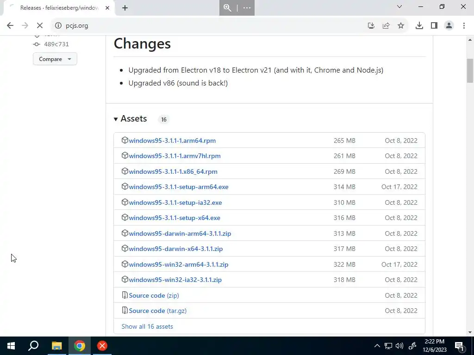Viewport: 474px width, 355px height.
Task: Click the red X taskbar app
Action: tap(102, 346)
